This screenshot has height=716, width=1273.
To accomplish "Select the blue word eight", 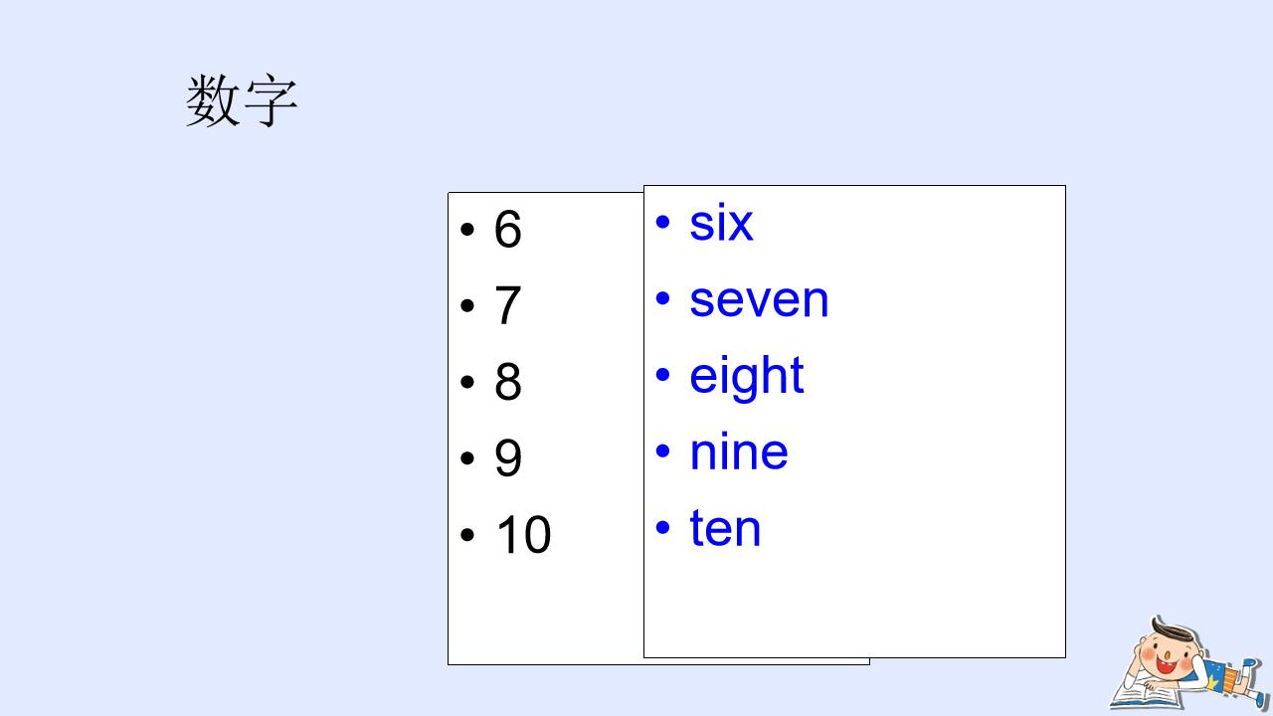I will coord(746,376).
